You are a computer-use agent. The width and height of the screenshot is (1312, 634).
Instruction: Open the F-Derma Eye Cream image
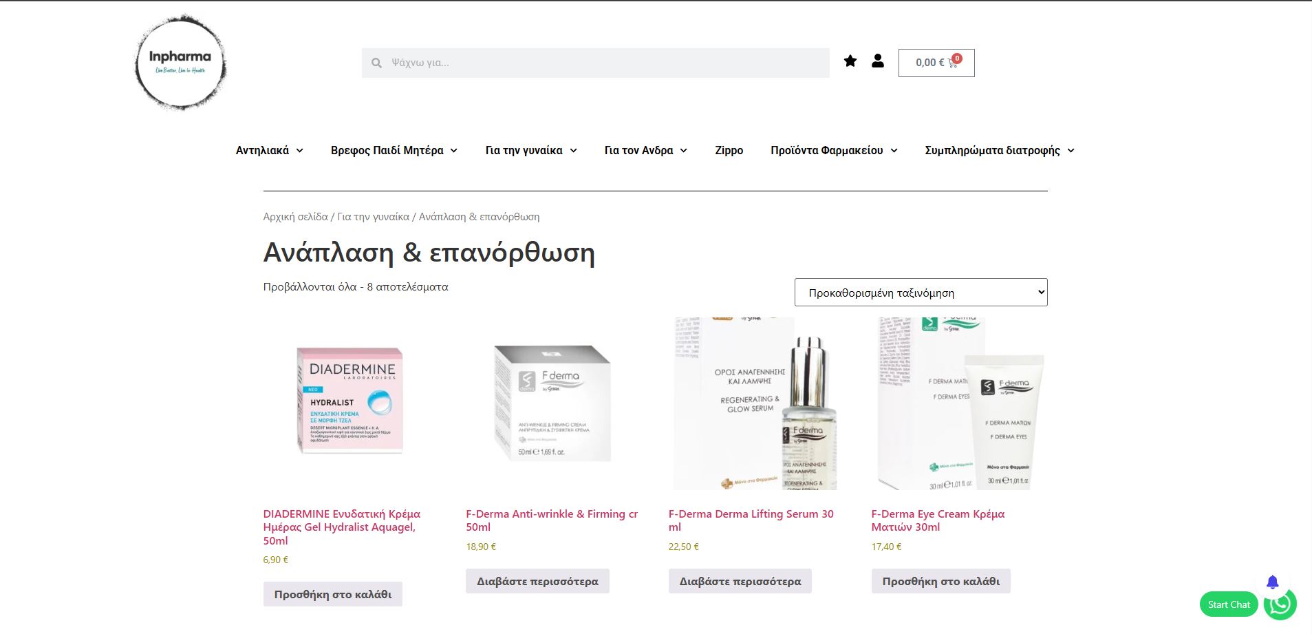tap(958, 404)
